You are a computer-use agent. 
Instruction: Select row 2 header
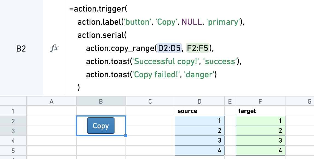tap(13, 121)
